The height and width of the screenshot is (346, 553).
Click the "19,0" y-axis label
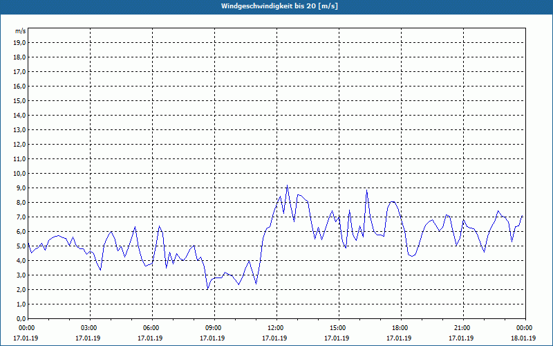click(19, 43)
